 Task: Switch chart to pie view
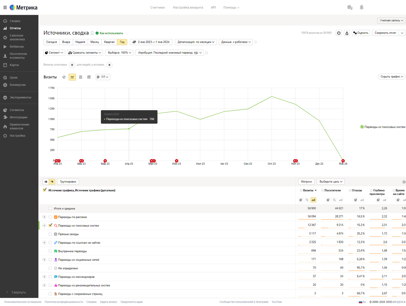coord(64,77)
